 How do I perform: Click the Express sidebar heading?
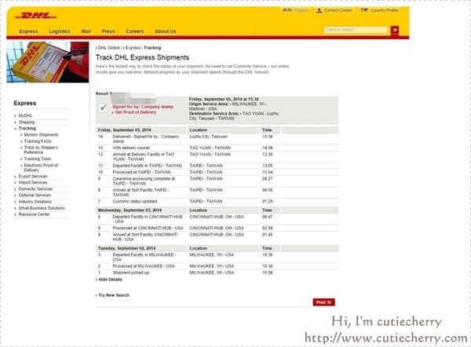[x=24, y=103]
